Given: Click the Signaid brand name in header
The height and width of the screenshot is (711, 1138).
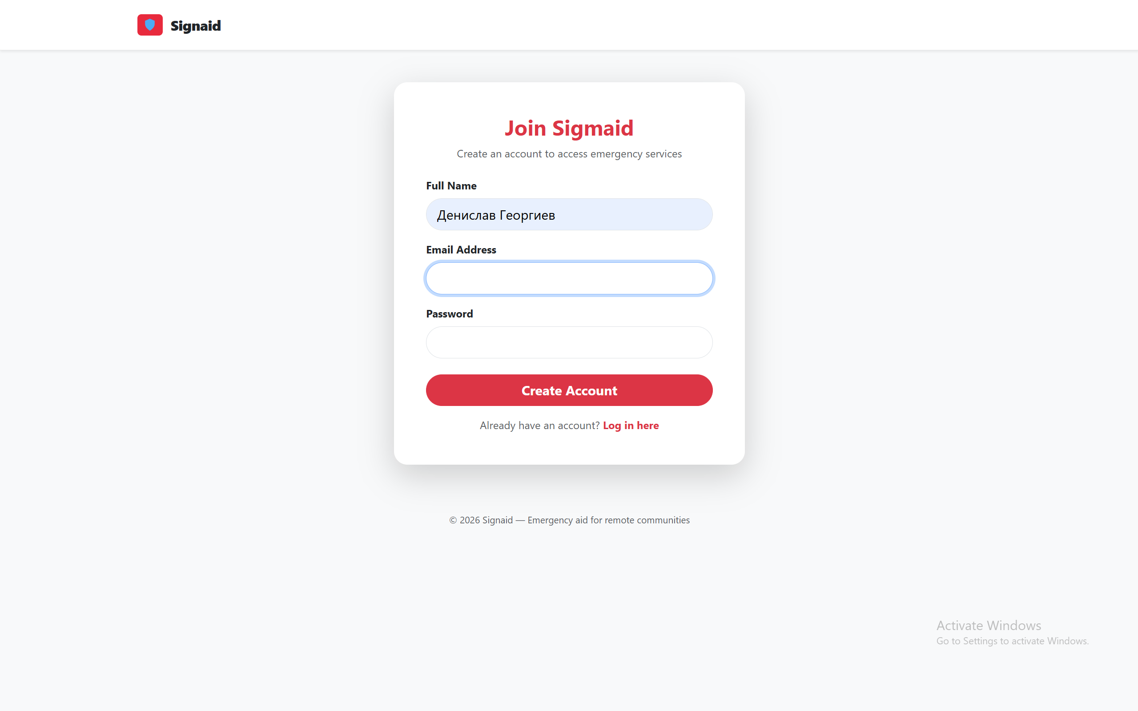Looking at the screenshot, I should (x=195, y=26).
